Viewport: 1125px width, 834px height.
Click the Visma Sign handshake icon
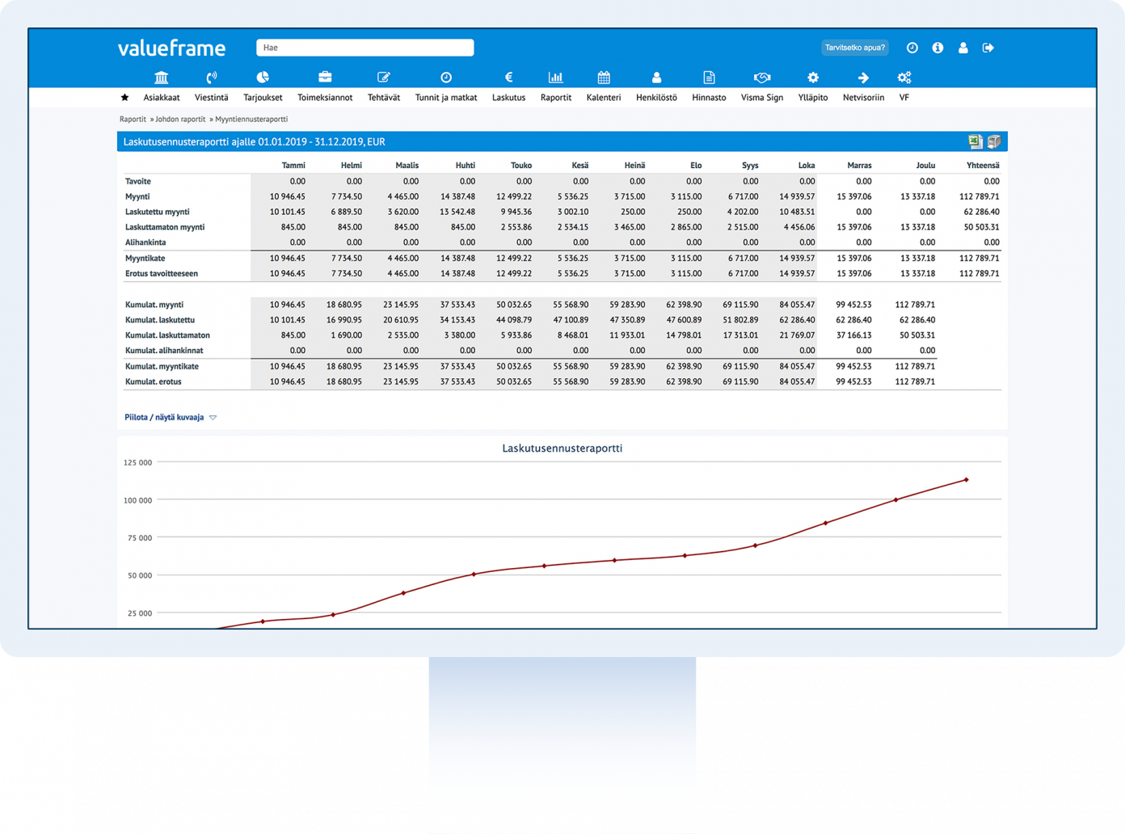(761, 78)
